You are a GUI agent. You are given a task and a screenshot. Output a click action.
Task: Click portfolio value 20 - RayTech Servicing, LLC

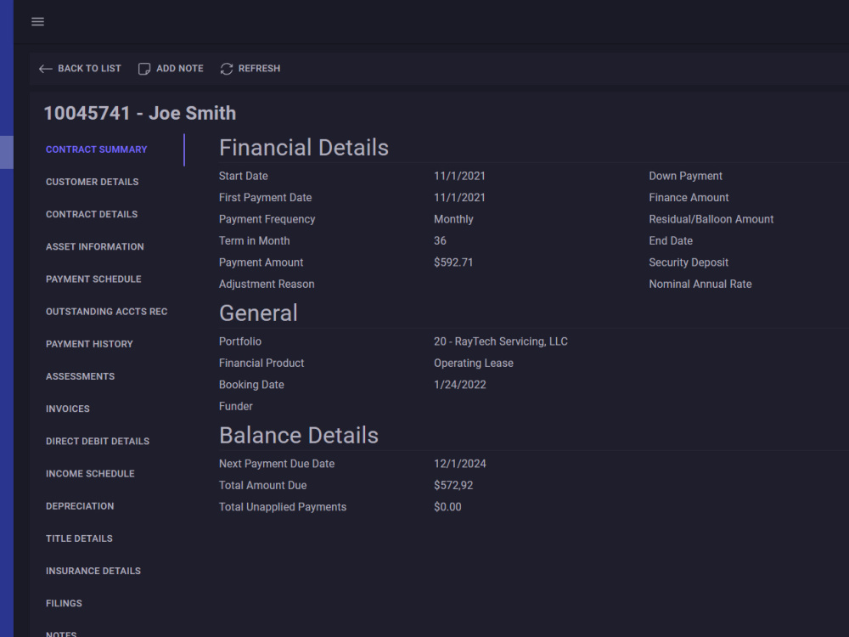pos(500,341)
